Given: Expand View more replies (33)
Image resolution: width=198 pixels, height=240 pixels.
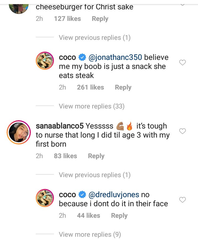Looking at the screenshot, I should coord(92,106).
